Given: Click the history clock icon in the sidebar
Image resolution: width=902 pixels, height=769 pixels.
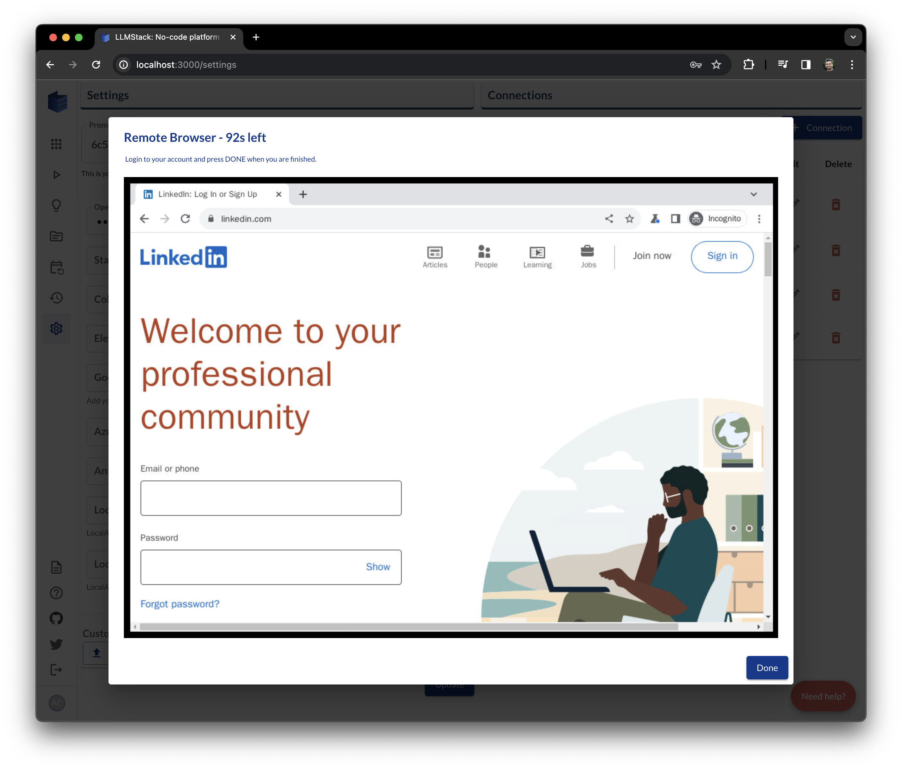Looking at the screenshot, I should coord(57,297).
